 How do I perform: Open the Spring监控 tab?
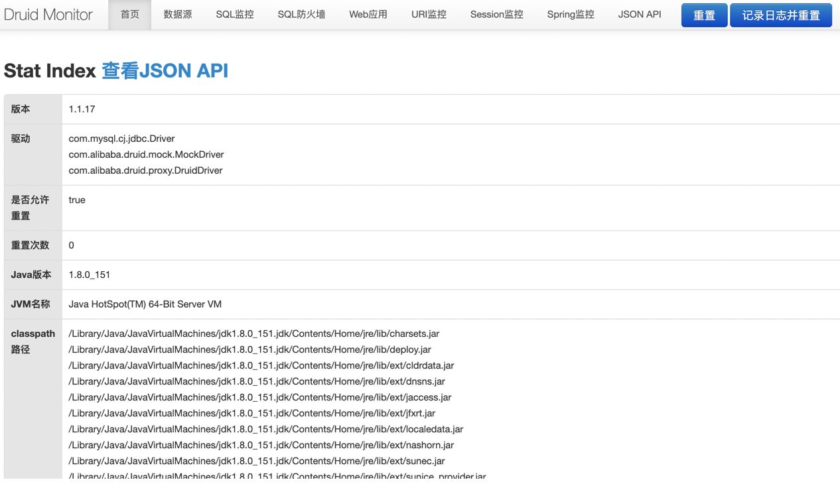(571, 14)
